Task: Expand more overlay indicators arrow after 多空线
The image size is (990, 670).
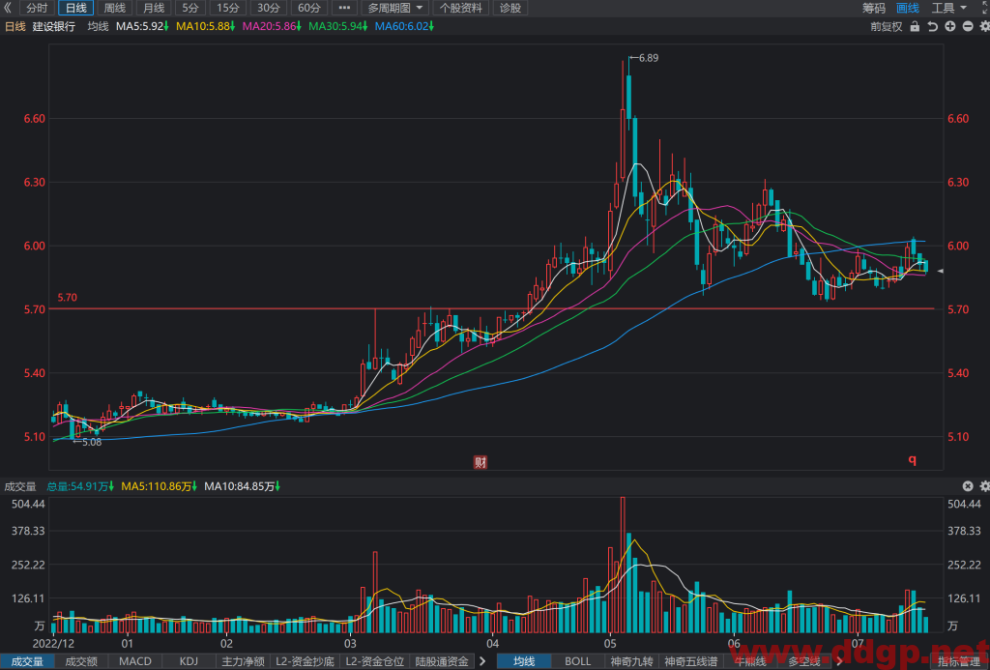Action: (x=840, y=662)
